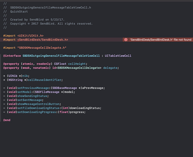193x157 pixels.
Task: Click the @interface keyword
Action: 12,56
